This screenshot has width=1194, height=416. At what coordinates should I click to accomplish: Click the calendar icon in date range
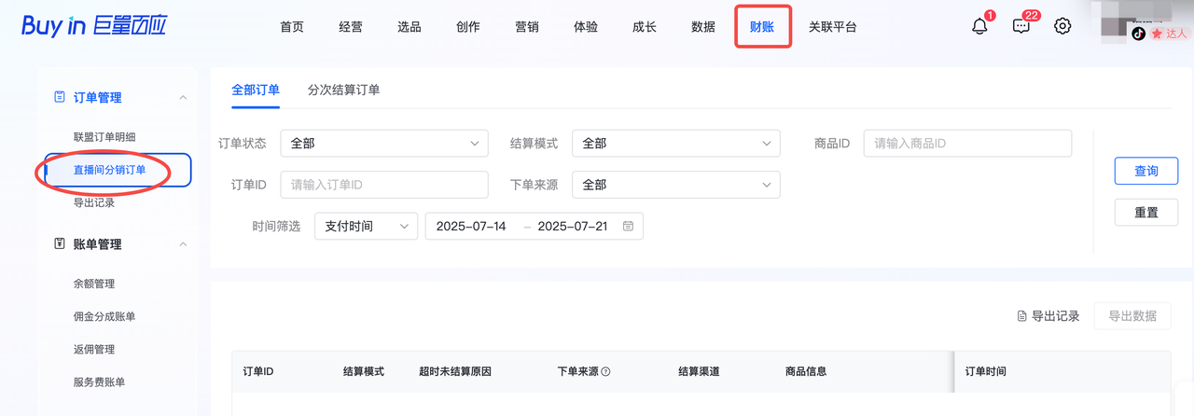(628, 227)
